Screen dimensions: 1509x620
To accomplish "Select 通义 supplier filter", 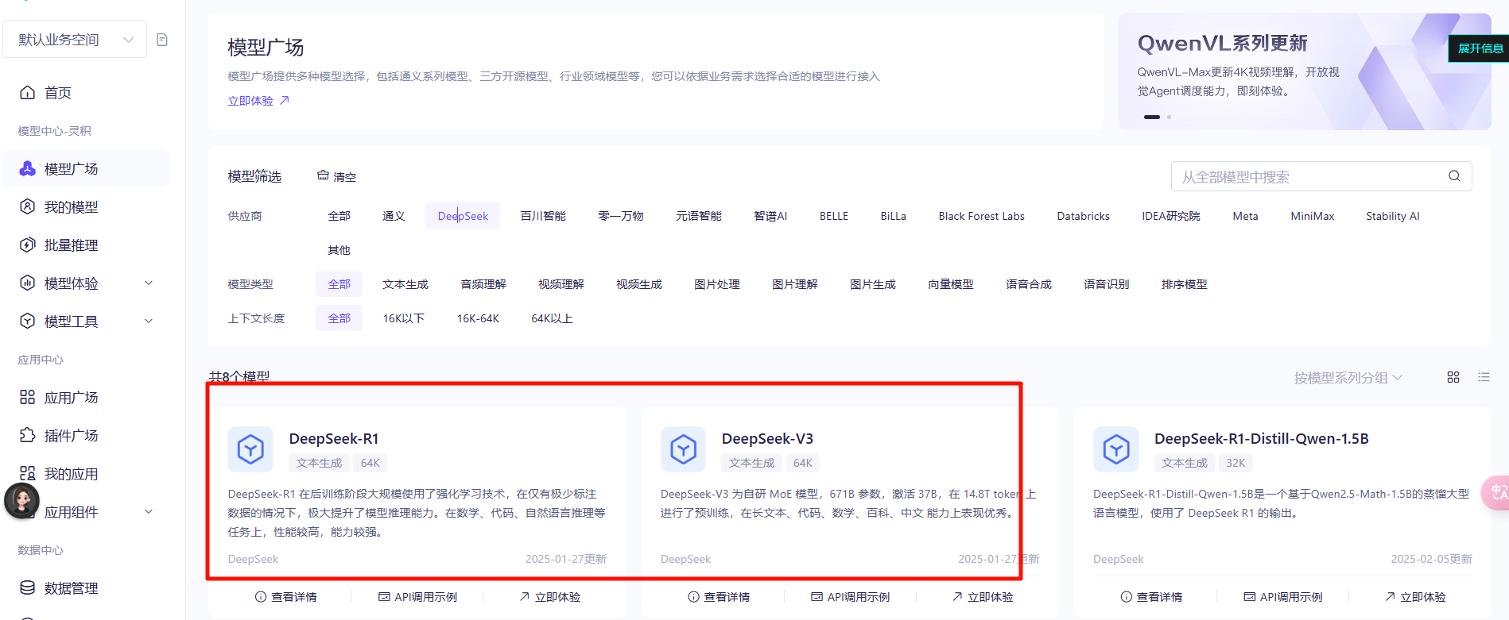I will point(394,216).
